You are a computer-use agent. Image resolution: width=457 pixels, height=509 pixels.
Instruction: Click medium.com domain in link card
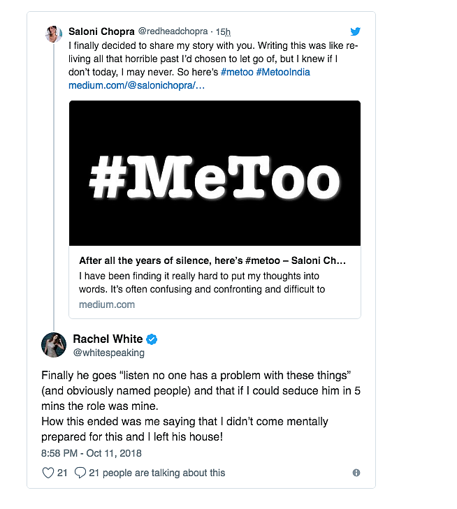tap(107, 304)
